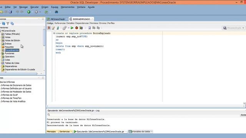Open Informes de Diccionario de Datos
This screenshot has width=246, height=138.
16,85
